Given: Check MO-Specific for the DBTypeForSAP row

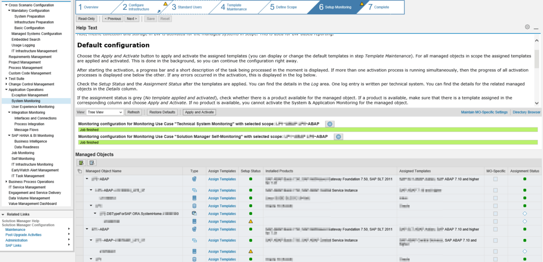Looking at the screenshot, I should pyautogui.click(x=495, y=213).
